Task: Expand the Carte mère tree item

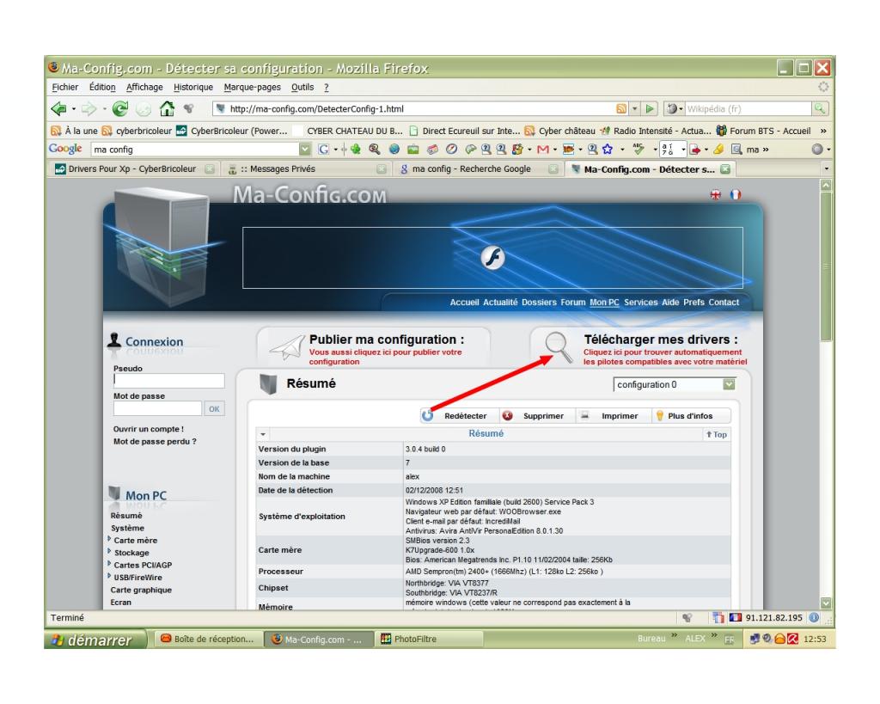Action: [109, 539]
